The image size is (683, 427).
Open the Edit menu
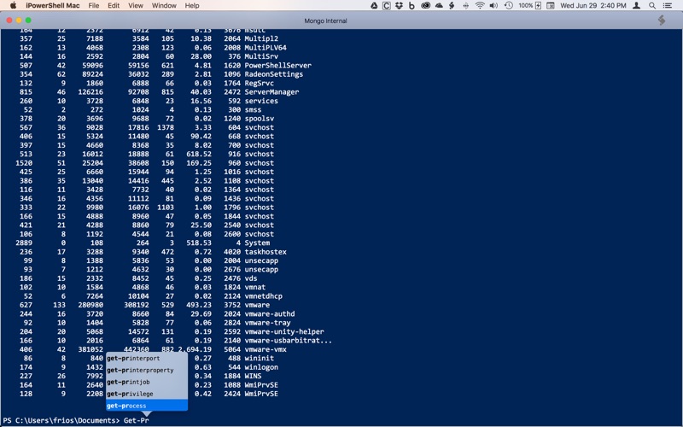pyautogui.click(x=114, y=6)
